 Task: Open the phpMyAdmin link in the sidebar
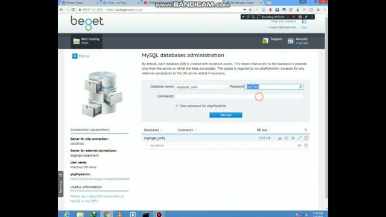(100, 179)
